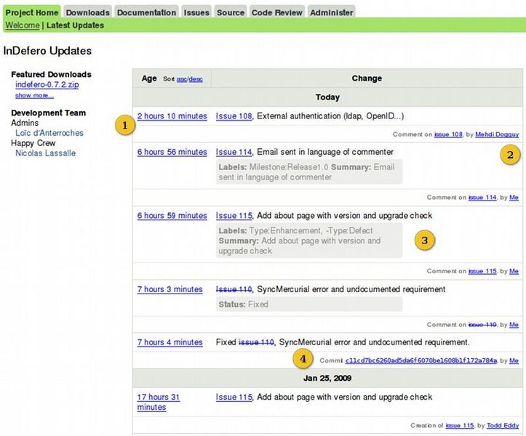
Task: Sort age descending via desc link
Action: pyautogui.click(x=196, y=79)
